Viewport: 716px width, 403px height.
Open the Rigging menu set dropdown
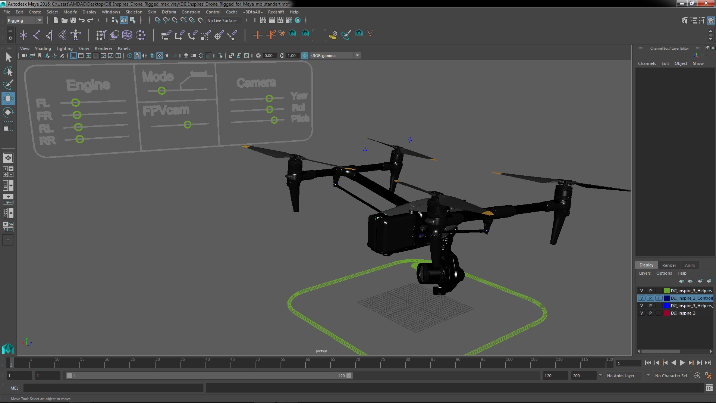(25, 21)
